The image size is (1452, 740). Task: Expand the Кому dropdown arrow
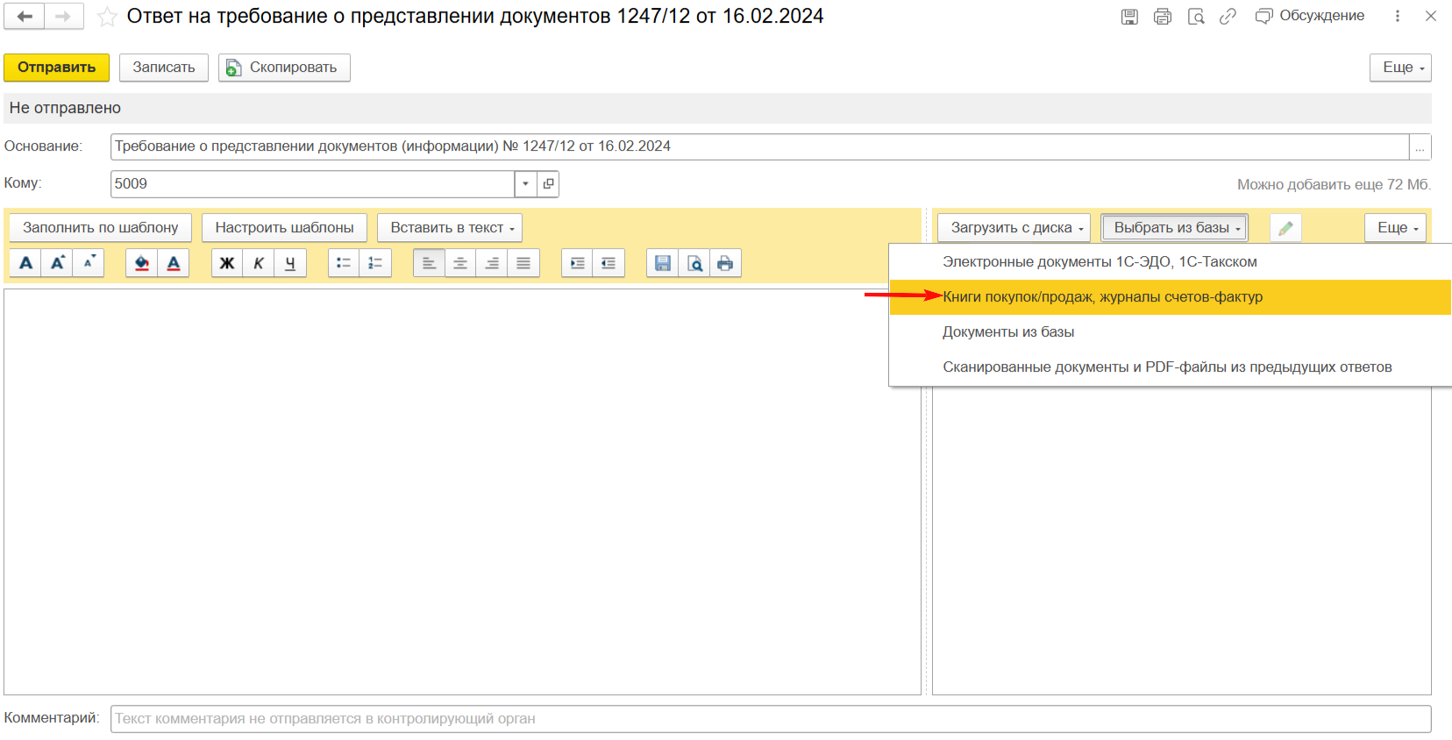point(525,184)
